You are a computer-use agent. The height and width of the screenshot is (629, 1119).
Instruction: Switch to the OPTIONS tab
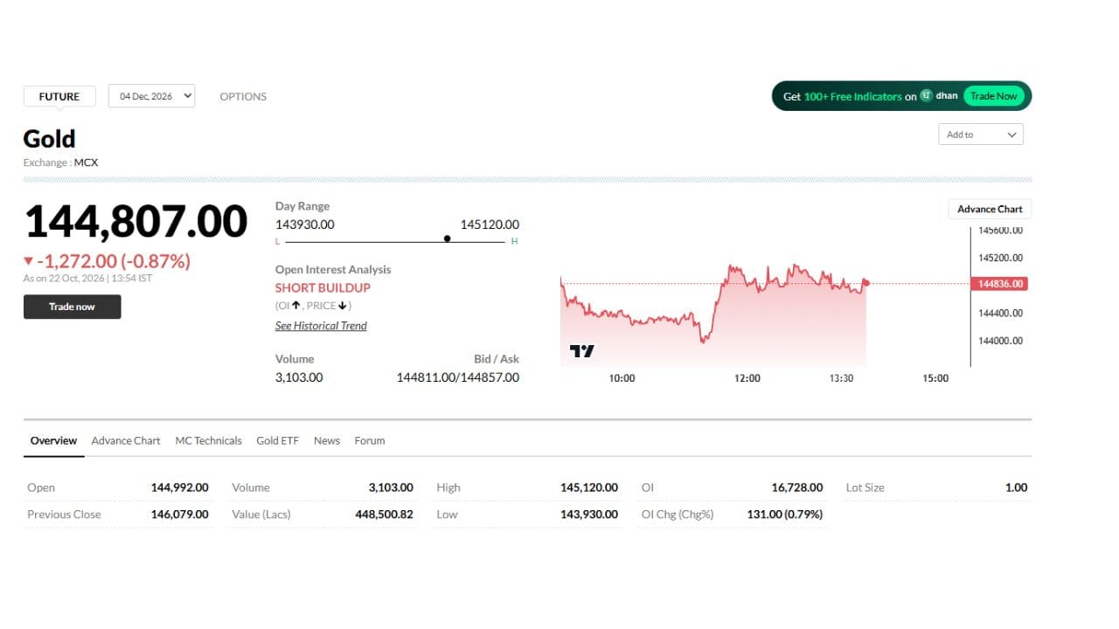tap(243, 97)
